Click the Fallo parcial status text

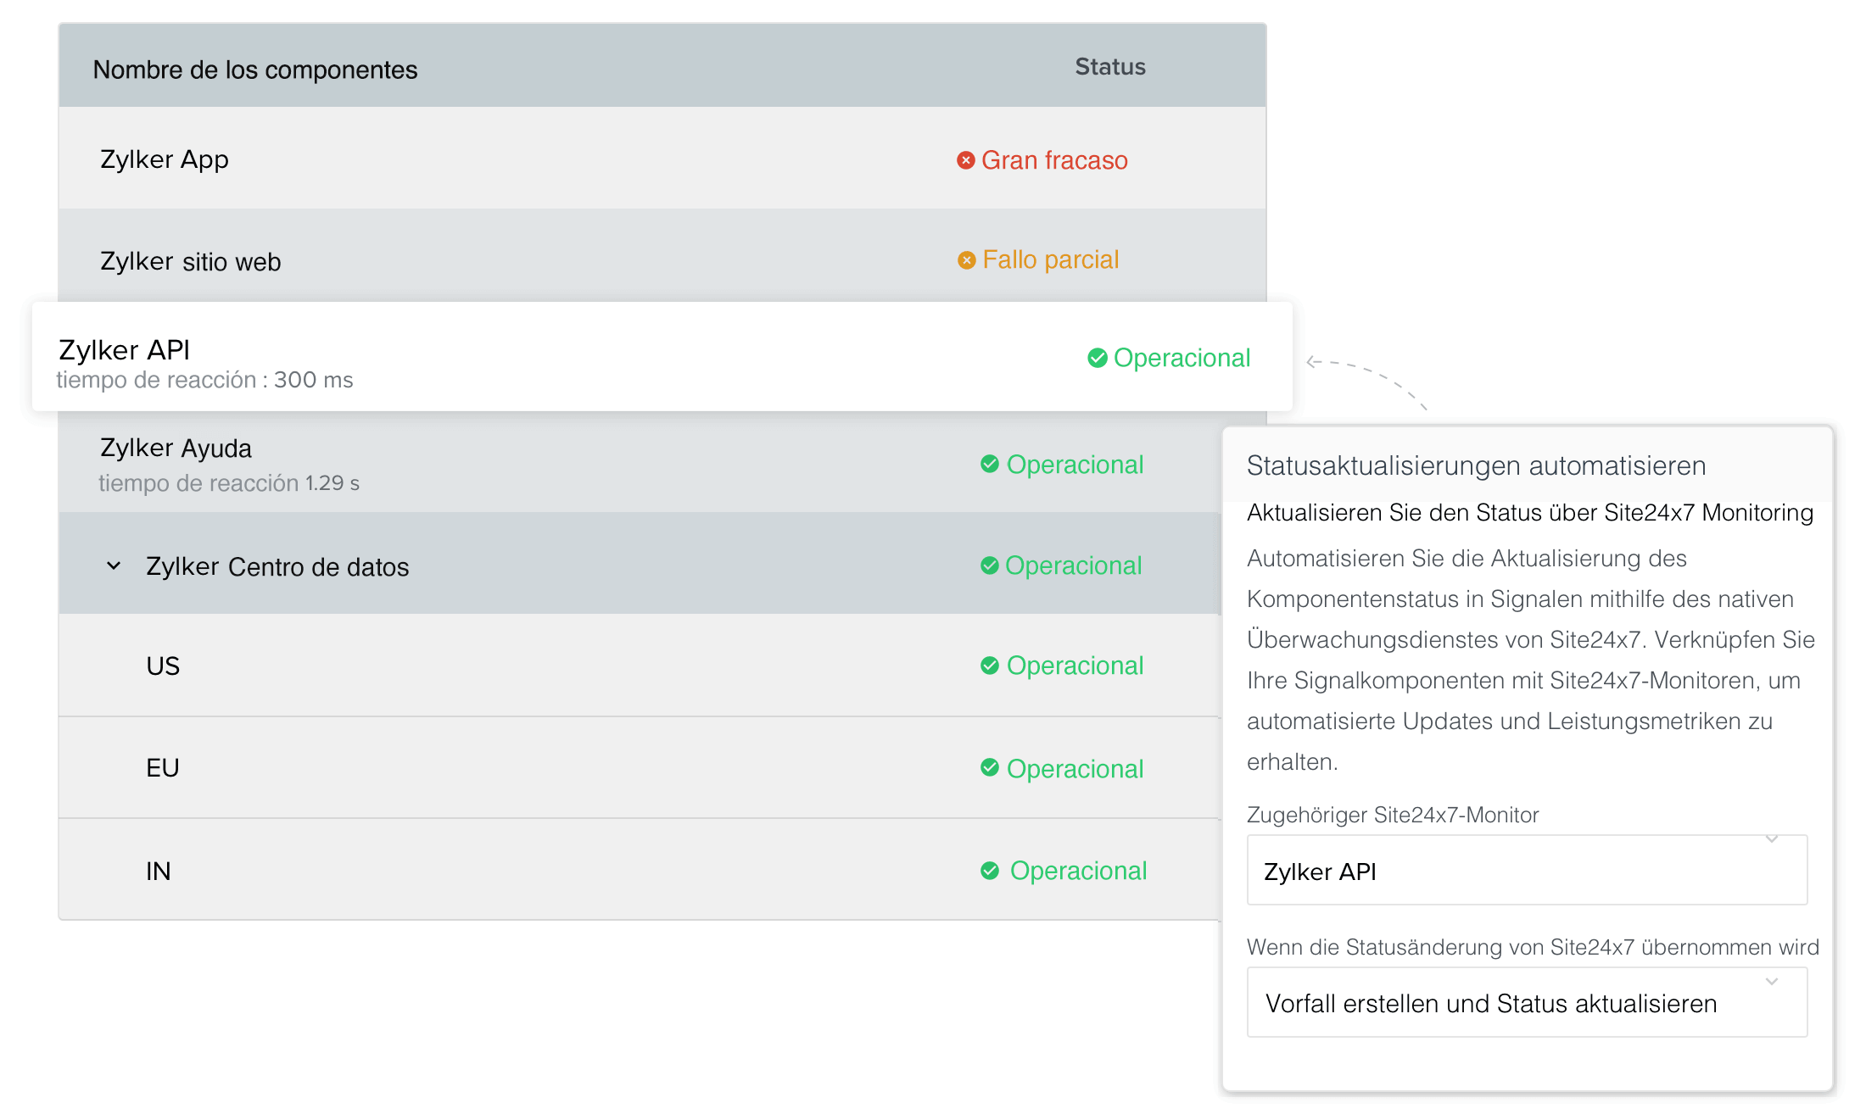click(x=1051, y=259)
